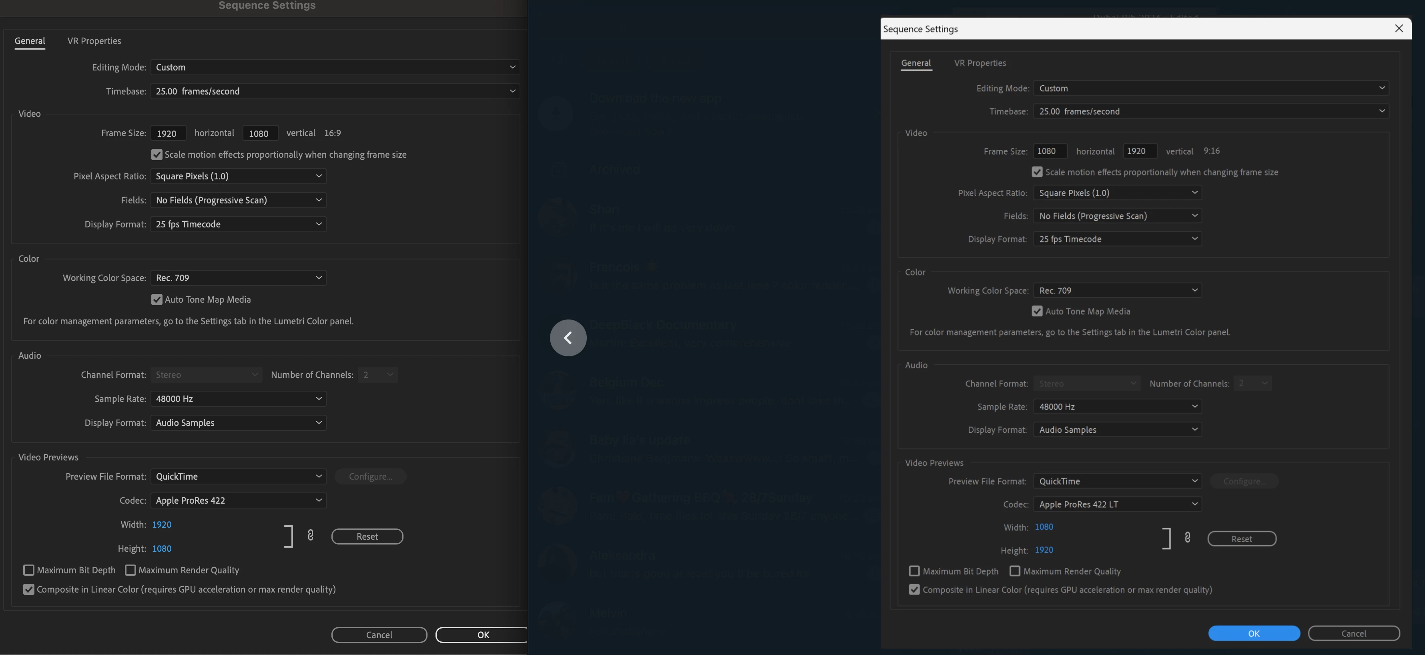Click the link chain icon in left dialog
This screenshot has width=1425, height=655.
point(310,535)
